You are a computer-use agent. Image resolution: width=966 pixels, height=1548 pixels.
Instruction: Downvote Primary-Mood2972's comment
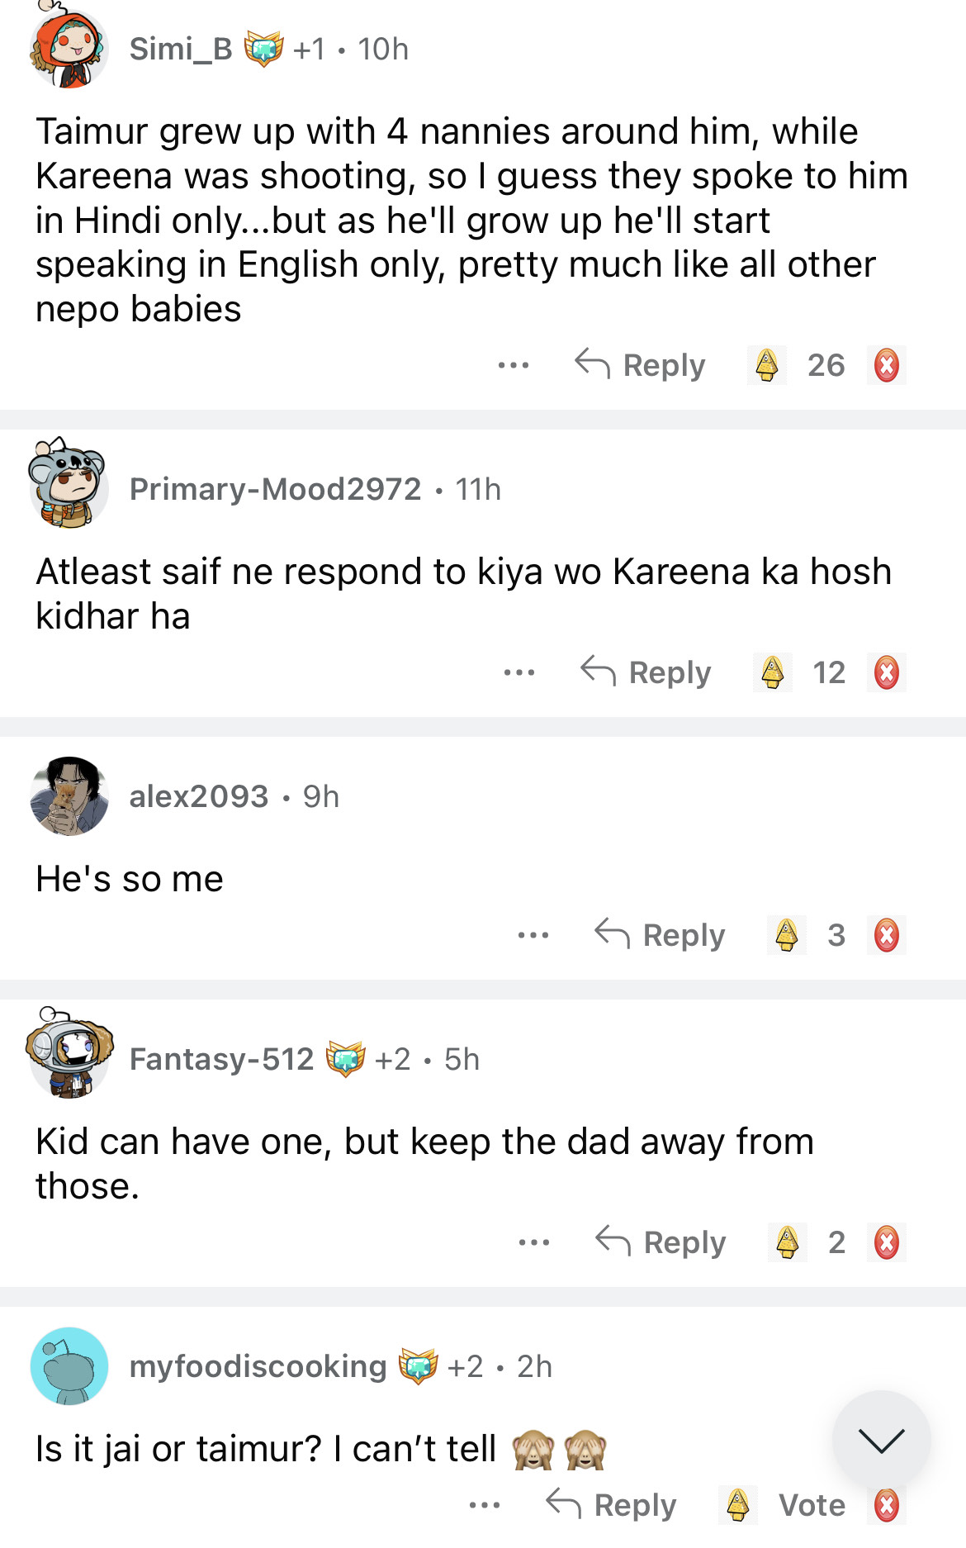coord(887,672)
